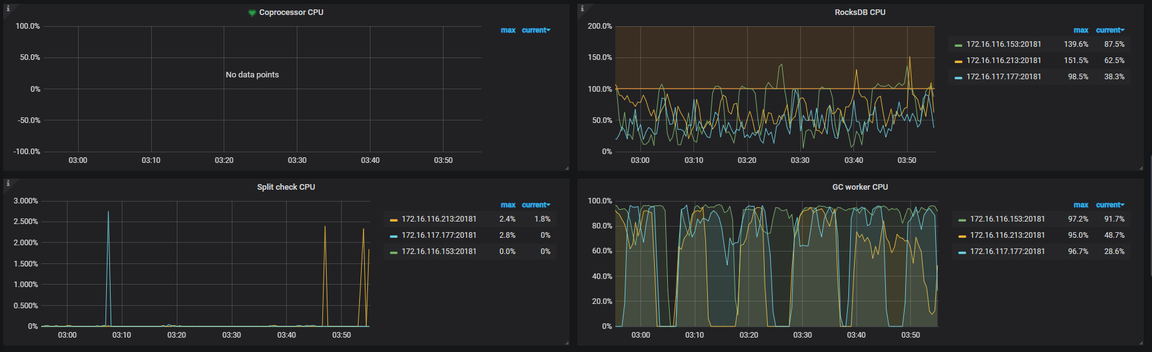The width and height of the screenshot is (1152, 352).
Task: Click the info icon on GC worker CPU panel
Action: (582, 183)
